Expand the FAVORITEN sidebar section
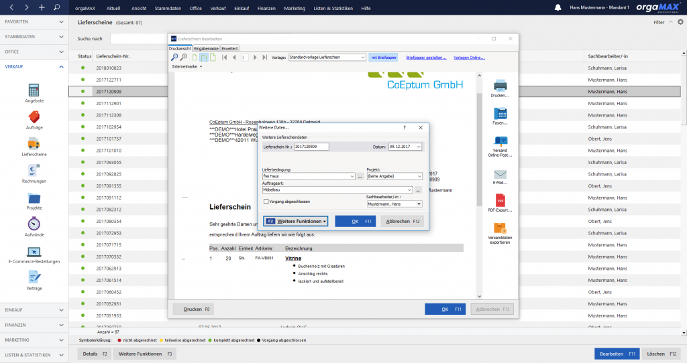The height and width of the screenshot is (363, 687). tap(34, 22)
